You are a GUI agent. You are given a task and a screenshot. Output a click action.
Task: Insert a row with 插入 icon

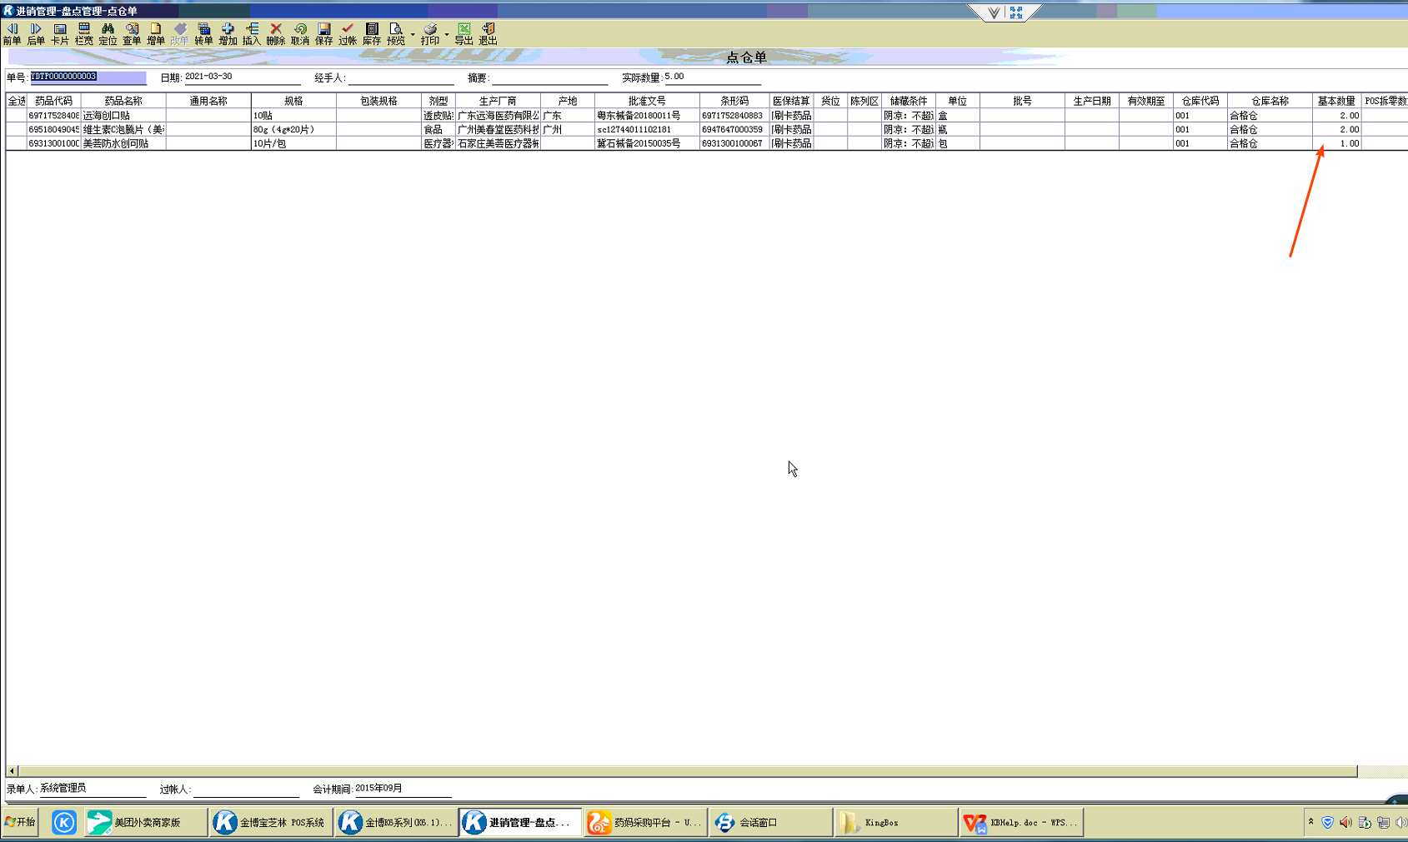tap(252, 34)
